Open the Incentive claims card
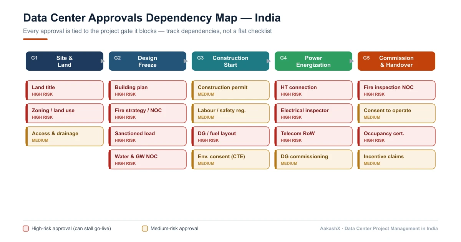 [x=396, y=159]
